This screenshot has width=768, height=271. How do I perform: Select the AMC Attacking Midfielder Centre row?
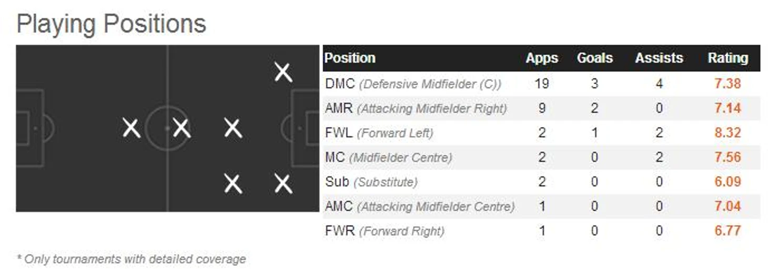tap(541, 206)
